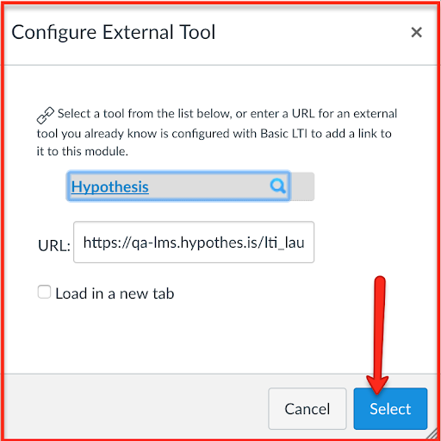Click the magnifier icon in the Hypothesis row

click(278, 186)
